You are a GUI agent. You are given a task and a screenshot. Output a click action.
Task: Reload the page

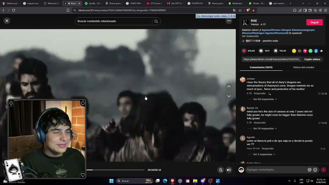(14, 10)
